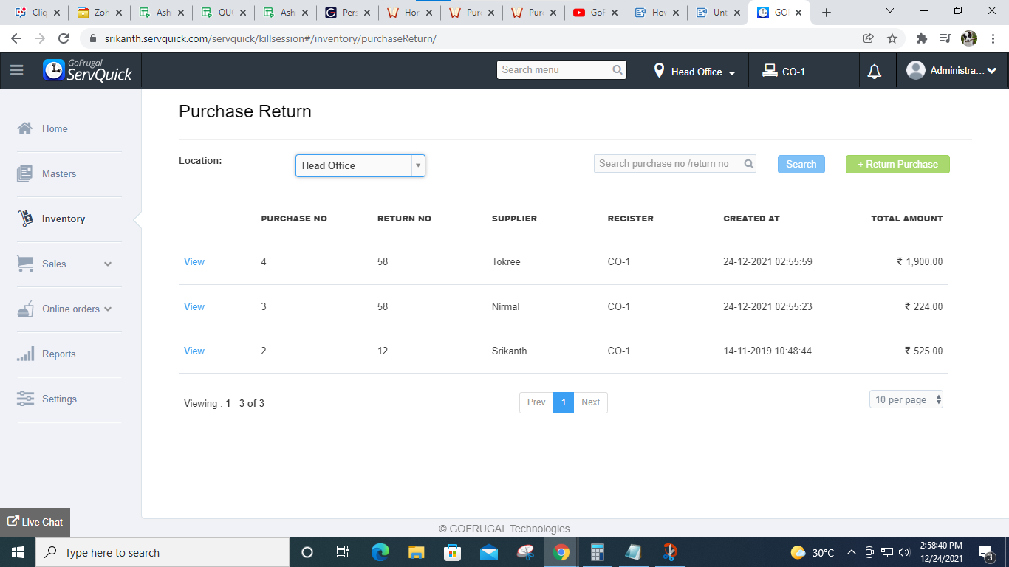The image size is (1009, 567).
Task: Select page 1 in pagination
Action: tap(564, 402)
